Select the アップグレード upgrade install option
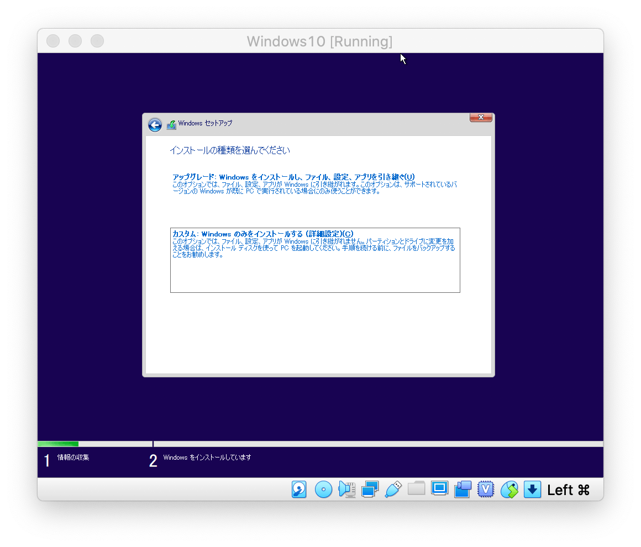This screenshot has width=641, height=547. [x=315, y=182]
